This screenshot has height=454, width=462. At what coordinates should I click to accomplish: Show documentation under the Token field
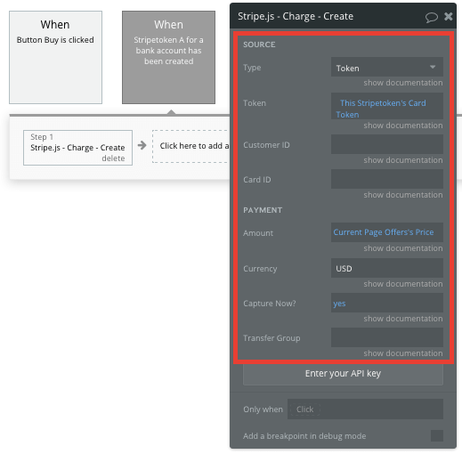pos(403,126)
